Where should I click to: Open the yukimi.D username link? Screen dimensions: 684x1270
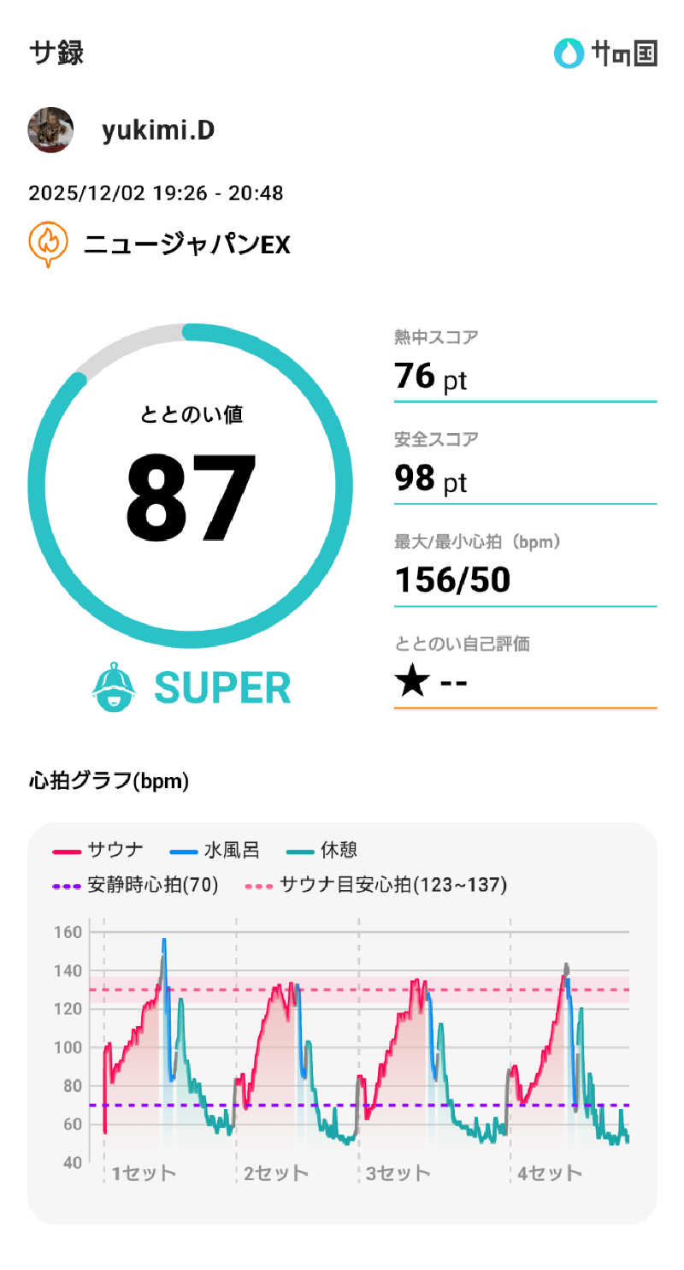coord(158,130)
